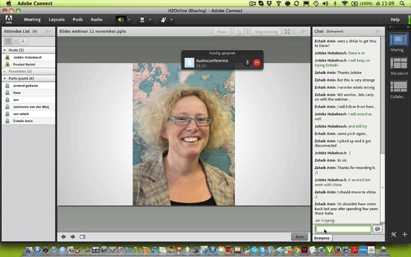Click the Audioconferentie contact avatar icon

coord(189,63)
